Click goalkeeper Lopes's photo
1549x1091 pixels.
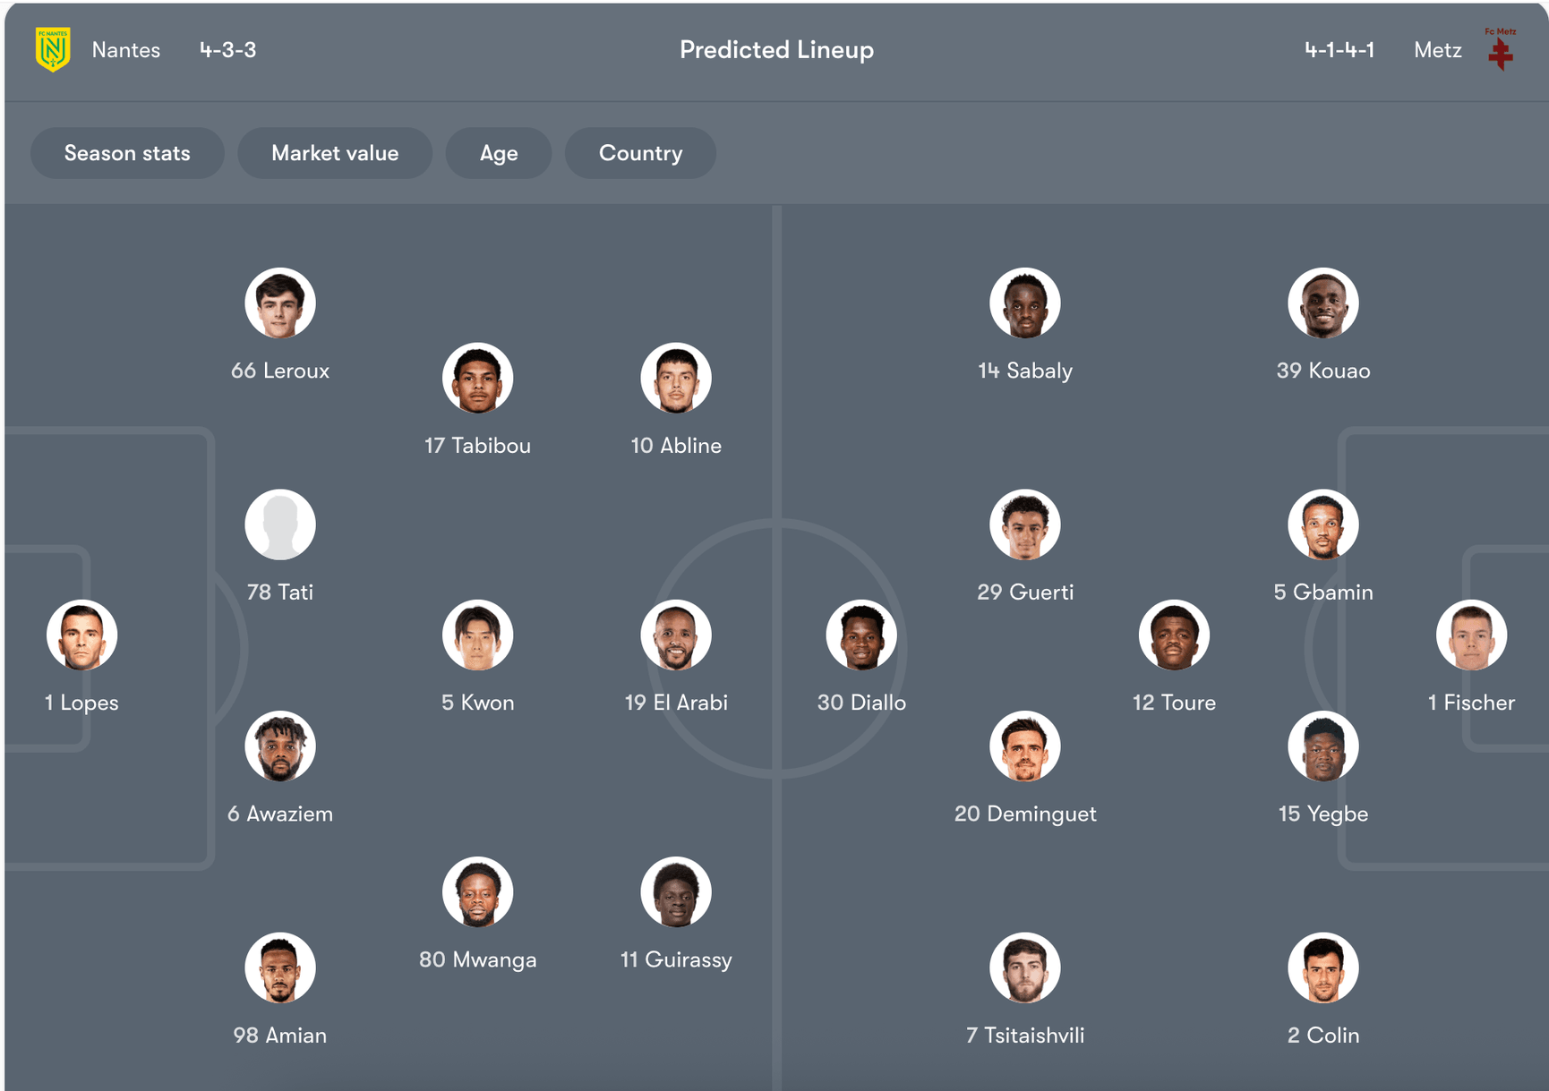click(x=82, y=635)
